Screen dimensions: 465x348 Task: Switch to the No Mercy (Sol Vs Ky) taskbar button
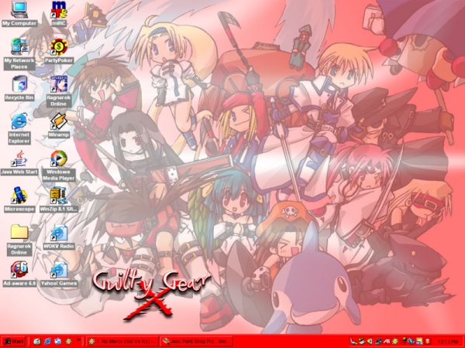[122, 341]
